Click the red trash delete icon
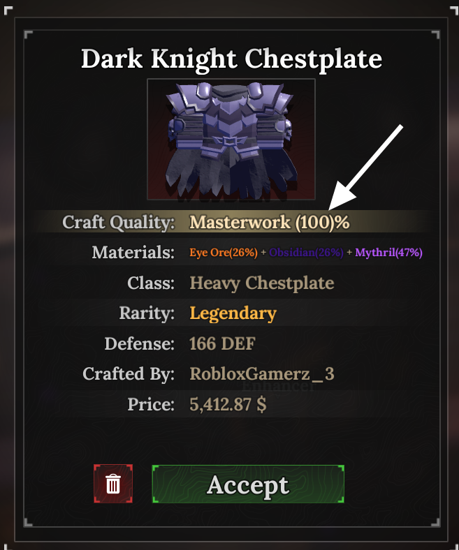 (113, 484)
